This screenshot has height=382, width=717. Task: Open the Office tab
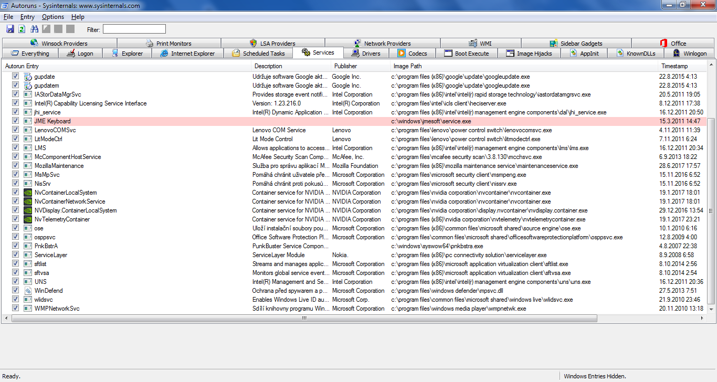tap(673, 43)
